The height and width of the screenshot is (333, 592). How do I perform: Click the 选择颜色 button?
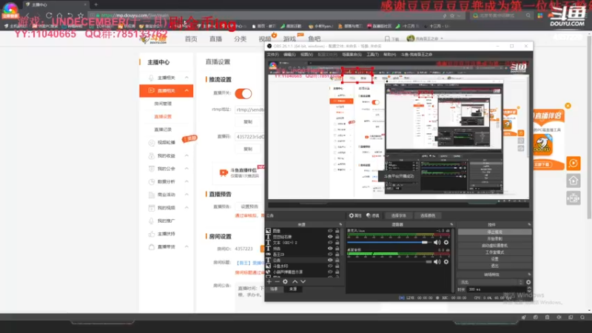tap(428, 215)
